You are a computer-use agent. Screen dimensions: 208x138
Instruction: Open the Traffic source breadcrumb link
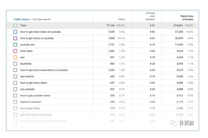click(21, 19)
